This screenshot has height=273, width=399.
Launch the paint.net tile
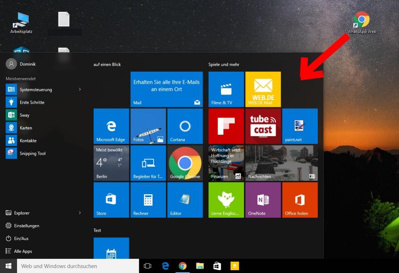(x=300, y=126)
